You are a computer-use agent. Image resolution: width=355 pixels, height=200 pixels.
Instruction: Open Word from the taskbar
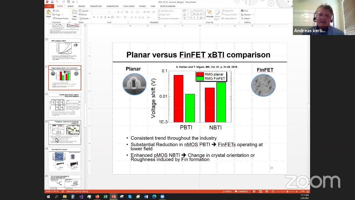(146, 197)
